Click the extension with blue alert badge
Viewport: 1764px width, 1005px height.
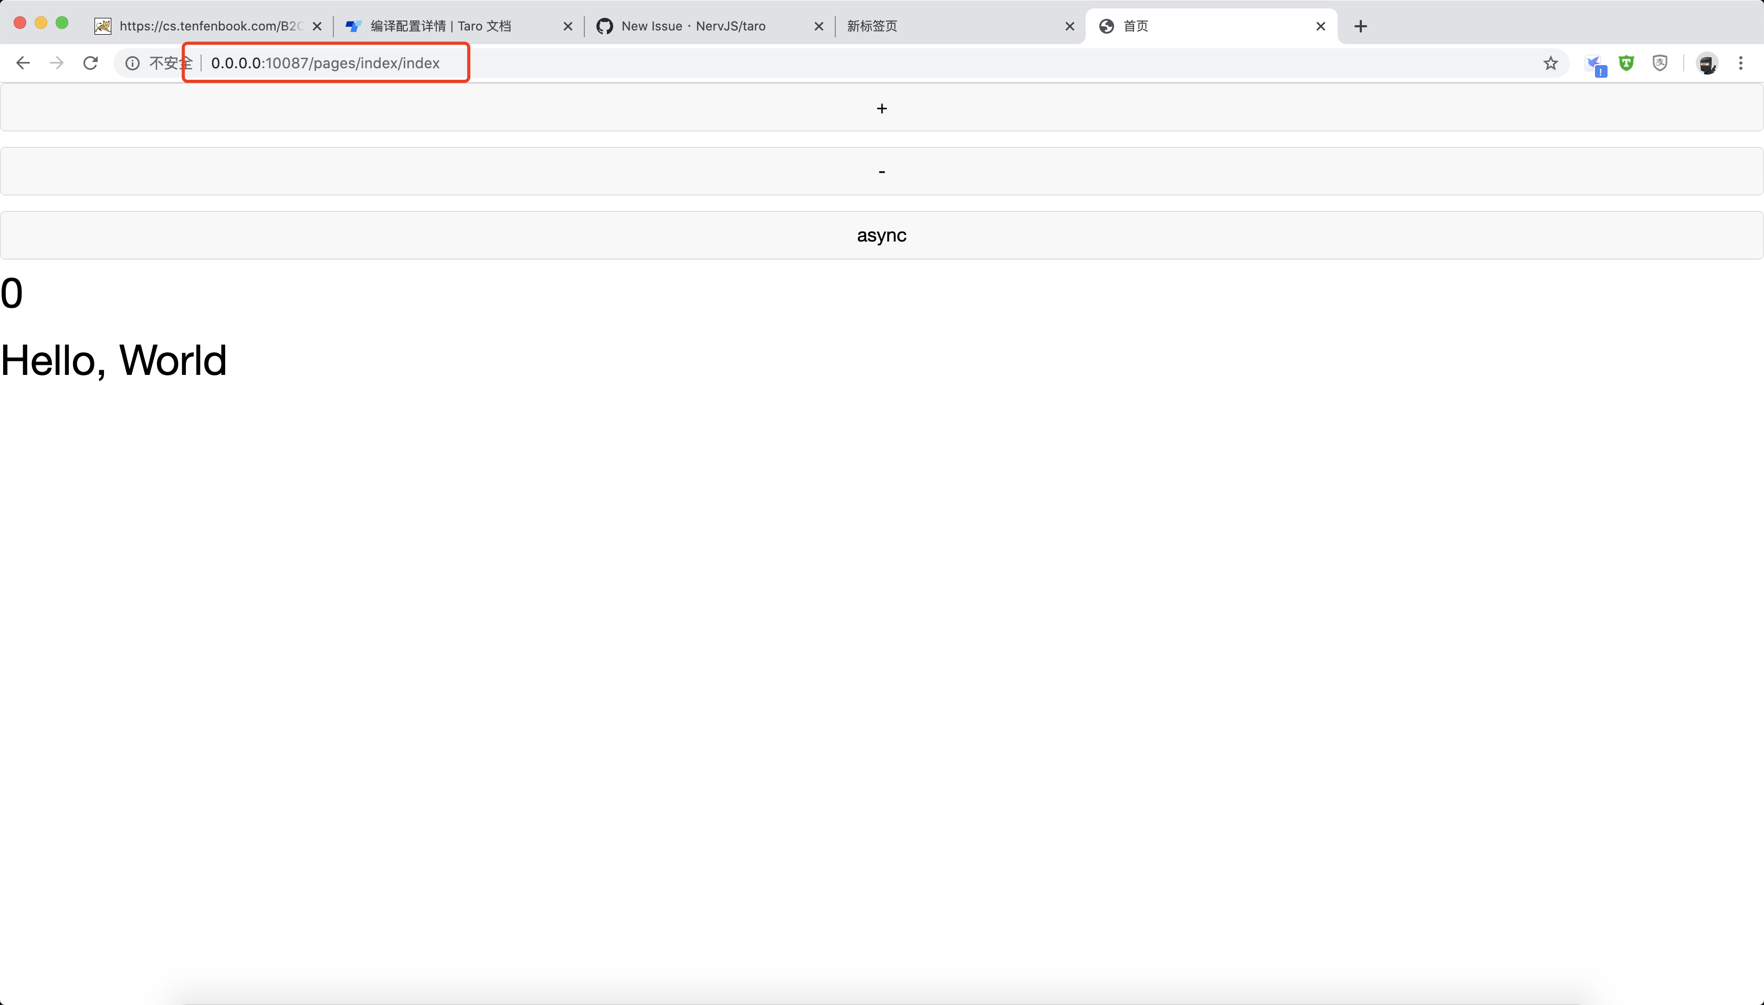click(1597, 63)
